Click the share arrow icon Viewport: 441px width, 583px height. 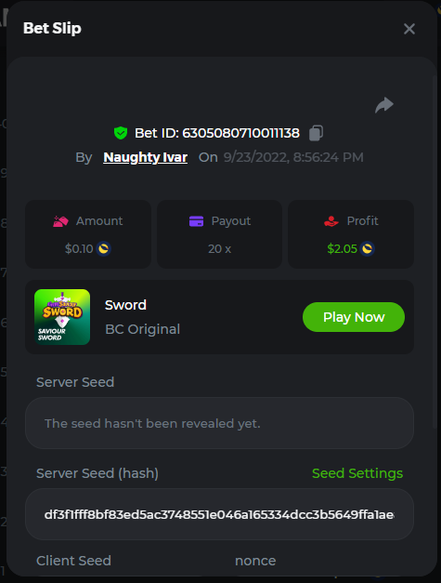[x=384, y=105]
